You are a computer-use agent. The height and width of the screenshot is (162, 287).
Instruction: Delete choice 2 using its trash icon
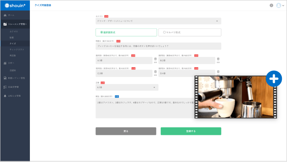point(218,59)
